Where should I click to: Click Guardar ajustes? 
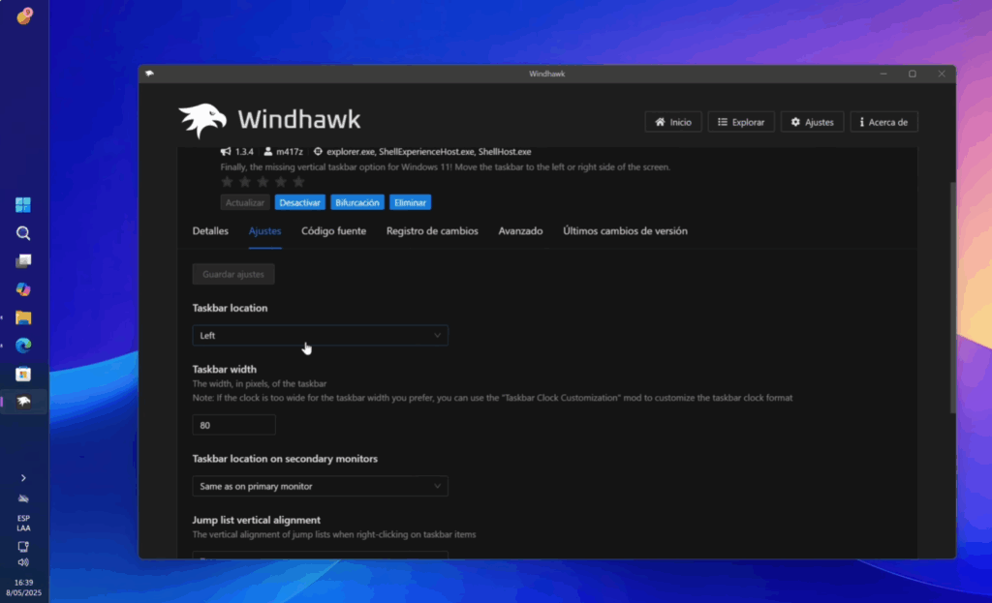233,274
